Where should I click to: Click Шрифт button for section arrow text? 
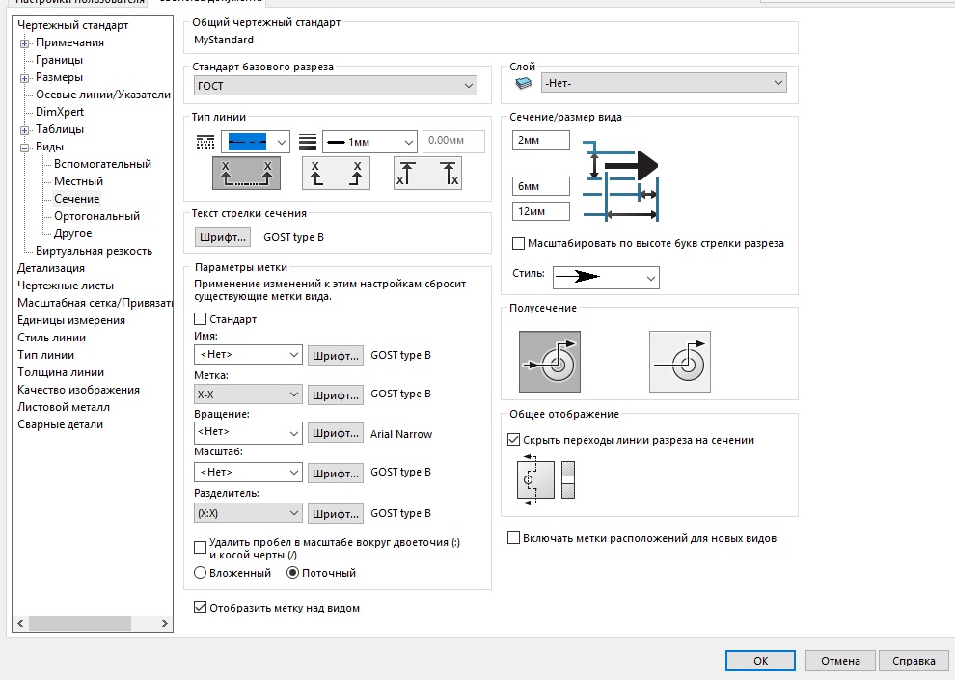point(223,237)
